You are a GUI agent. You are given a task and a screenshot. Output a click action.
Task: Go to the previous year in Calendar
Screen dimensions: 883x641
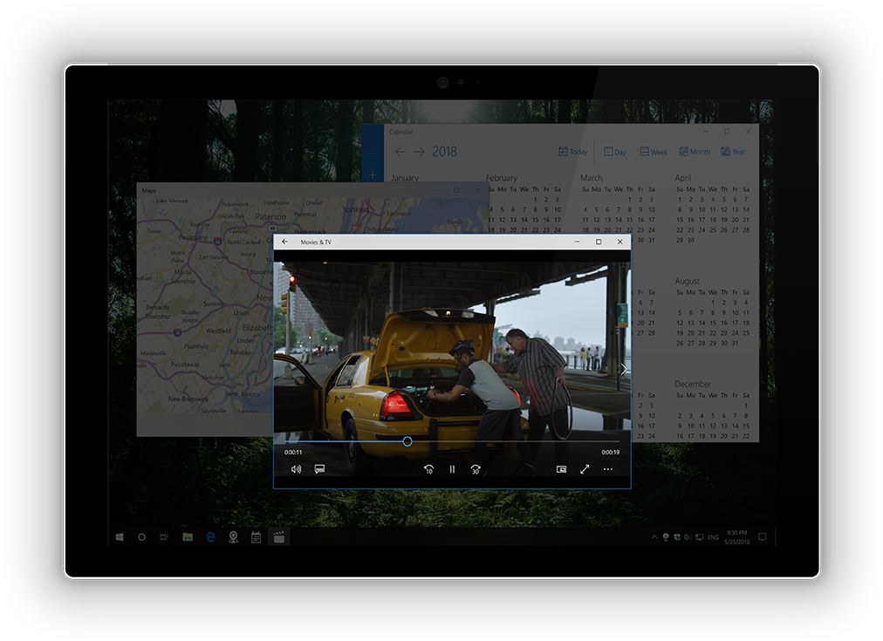pos(400,152)
